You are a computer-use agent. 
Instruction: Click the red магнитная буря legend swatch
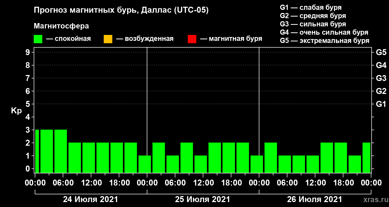click(192, 39)
